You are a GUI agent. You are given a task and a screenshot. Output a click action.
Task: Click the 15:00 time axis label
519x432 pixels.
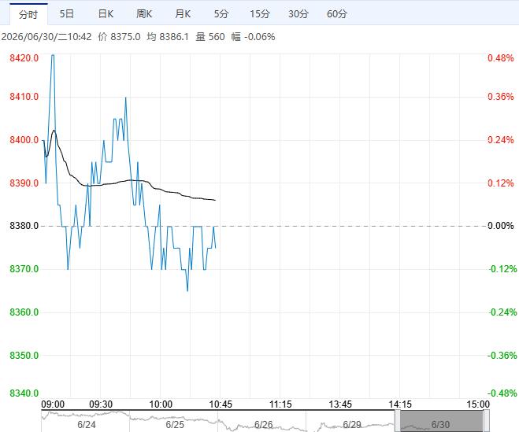478,404
